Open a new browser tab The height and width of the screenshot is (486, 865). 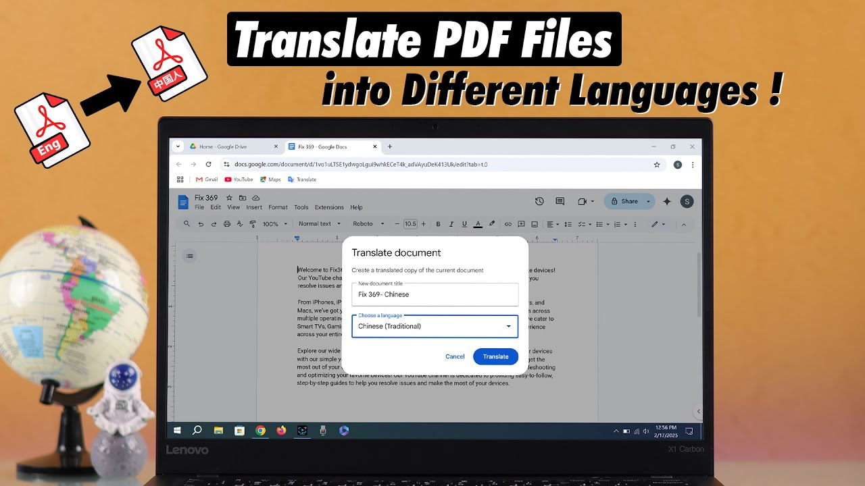[x=389, y=146]
